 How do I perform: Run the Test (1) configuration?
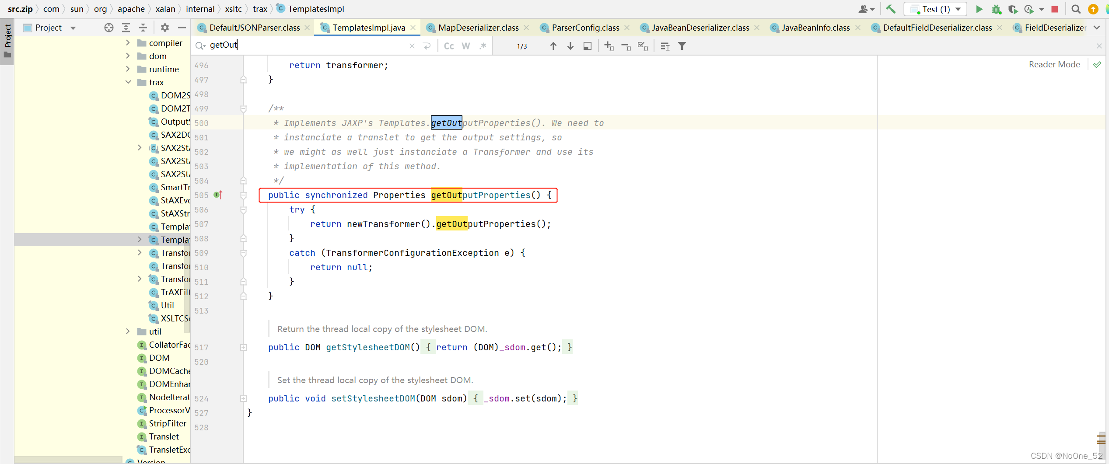pyautogui.click(x=979, y=9)
